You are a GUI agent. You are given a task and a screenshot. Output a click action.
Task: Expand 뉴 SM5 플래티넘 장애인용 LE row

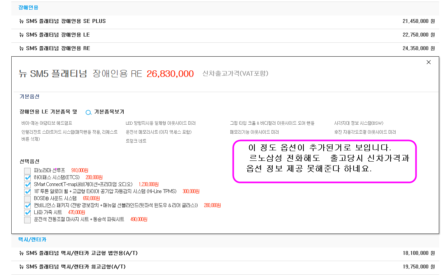tap(54, 35)
